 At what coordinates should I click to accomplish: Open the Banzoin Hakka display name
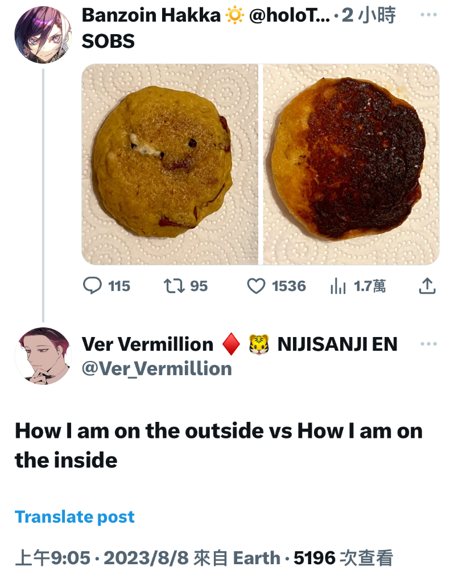pos(151,15)
